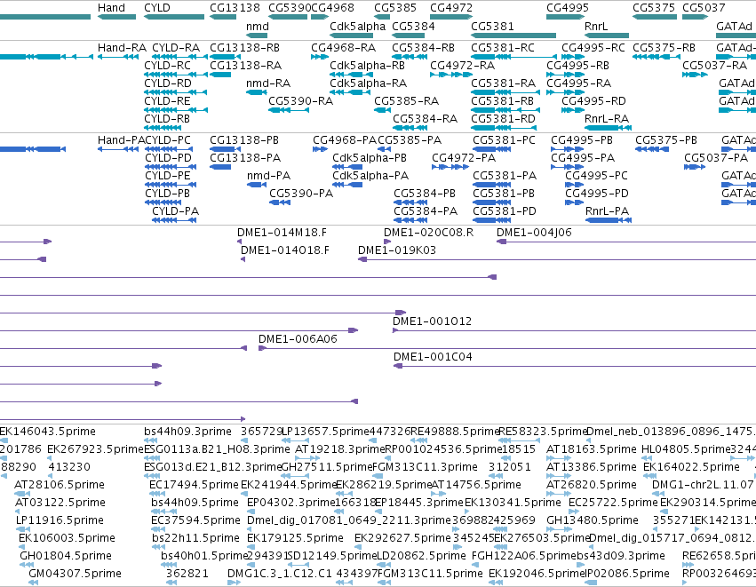
Task: Click the CG5390-RA transcript label
Action: [x=301, y=101]
